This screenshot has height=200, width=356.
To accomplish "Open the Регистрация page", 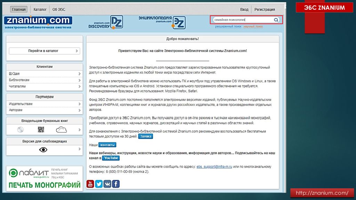I will point(265,9).
